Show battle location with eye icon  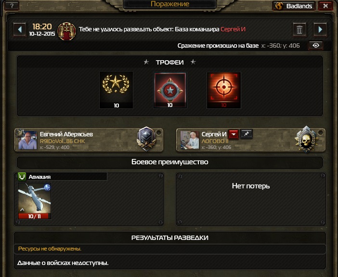click(316, 45)
